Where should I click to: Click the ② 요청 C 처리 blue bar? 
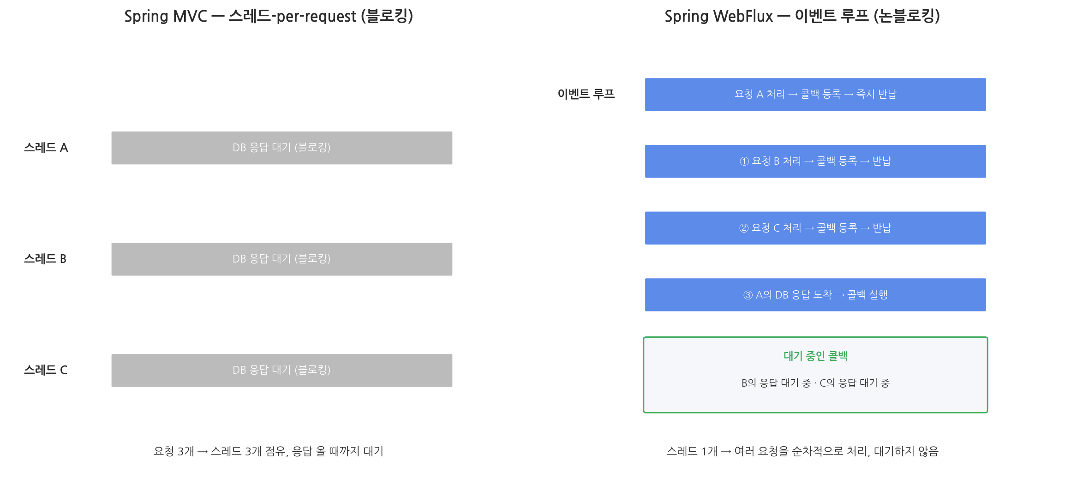pos(815,228)
